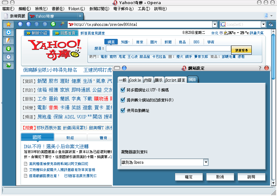Select the 圖片 search category tab
Viewport: 277px width, 196px height.
coord(153,42)
